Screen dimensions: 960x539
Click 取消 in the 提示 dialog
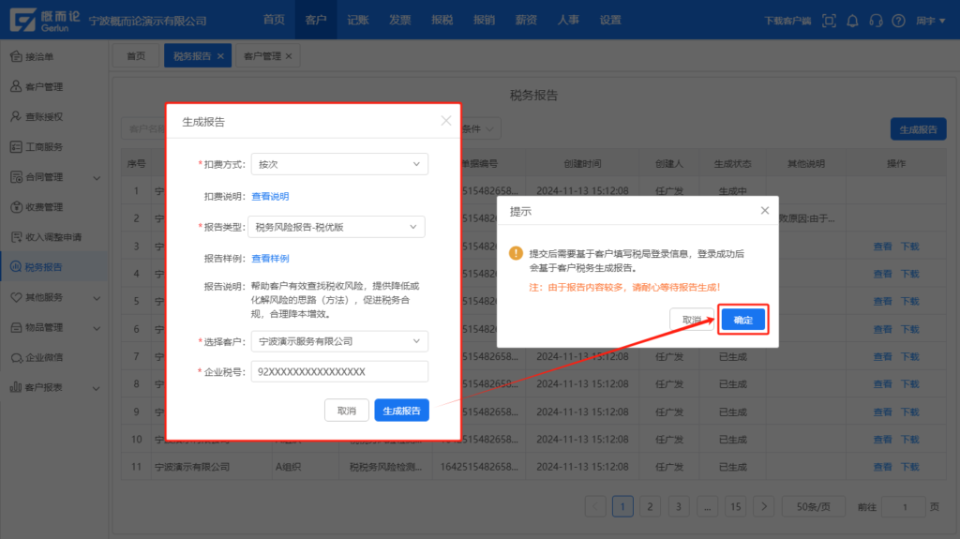[x=691, y=320]
